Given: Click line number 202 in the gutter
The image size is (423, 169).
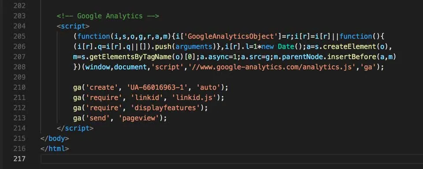Looking at the screenshot, I should tap(19, 6).
